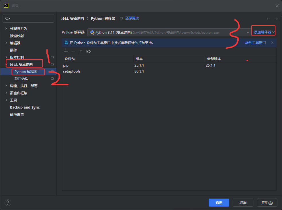
Task: Click the 取消 button
Action: coord(243,203)
